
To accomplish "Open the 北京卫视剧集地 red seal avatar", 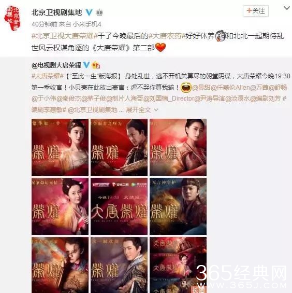I will pos(12,18).
